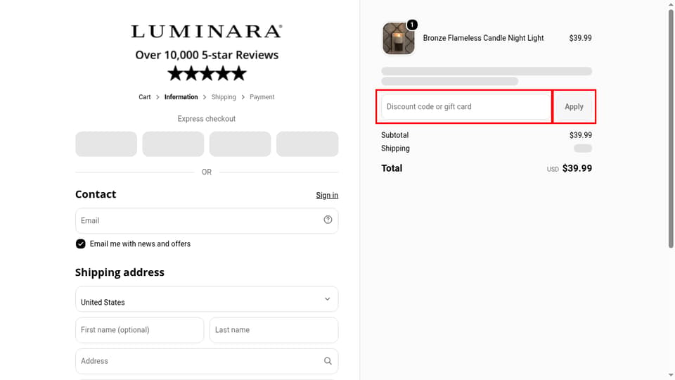The width and height of the screenshot is (675, 380).
Task: Click the Contact heading
Action: (x=96, y=194)
